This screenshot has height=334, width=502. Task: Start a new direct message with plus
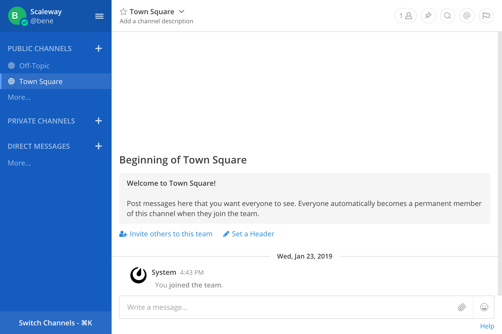[99, 146]
